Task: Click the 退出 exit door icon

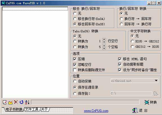Action: point(135,110)
